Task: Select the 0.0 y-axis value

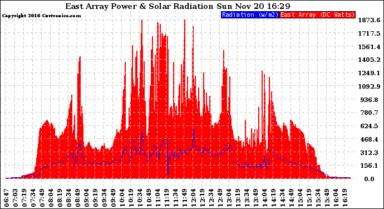Action: [x=369, y=179]
